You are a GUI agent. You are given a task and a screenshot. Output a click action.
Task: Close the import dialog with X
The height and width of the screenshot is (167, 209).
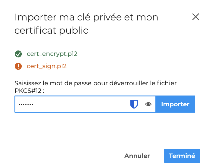click(x=196, y=17)
